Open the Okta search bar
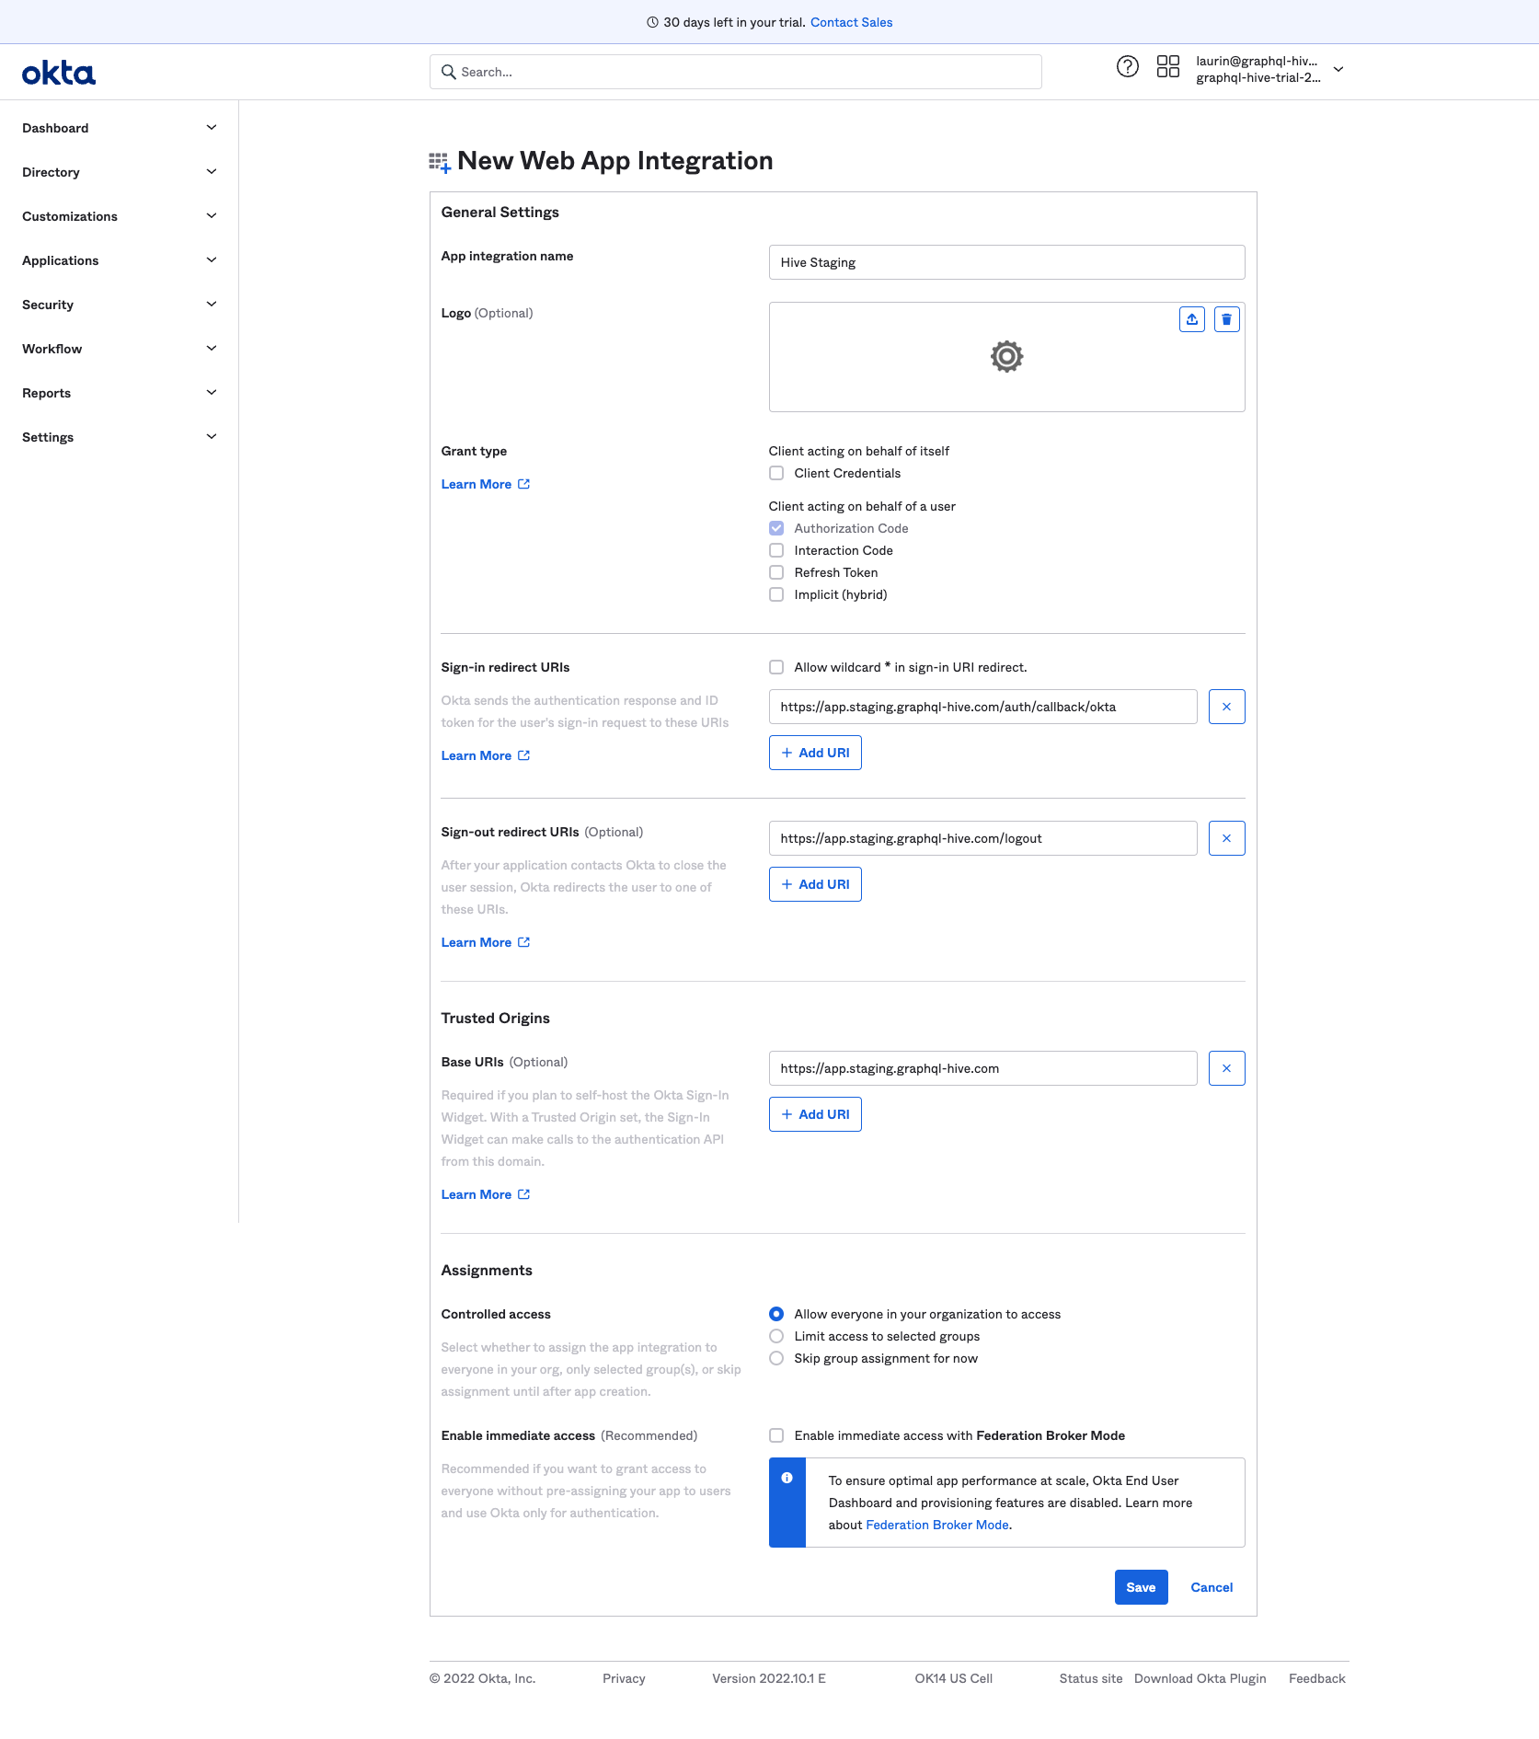Image resolution: width=1539 pixels, height=1739 pixels. pyautogui.click(x=735, y=71)
